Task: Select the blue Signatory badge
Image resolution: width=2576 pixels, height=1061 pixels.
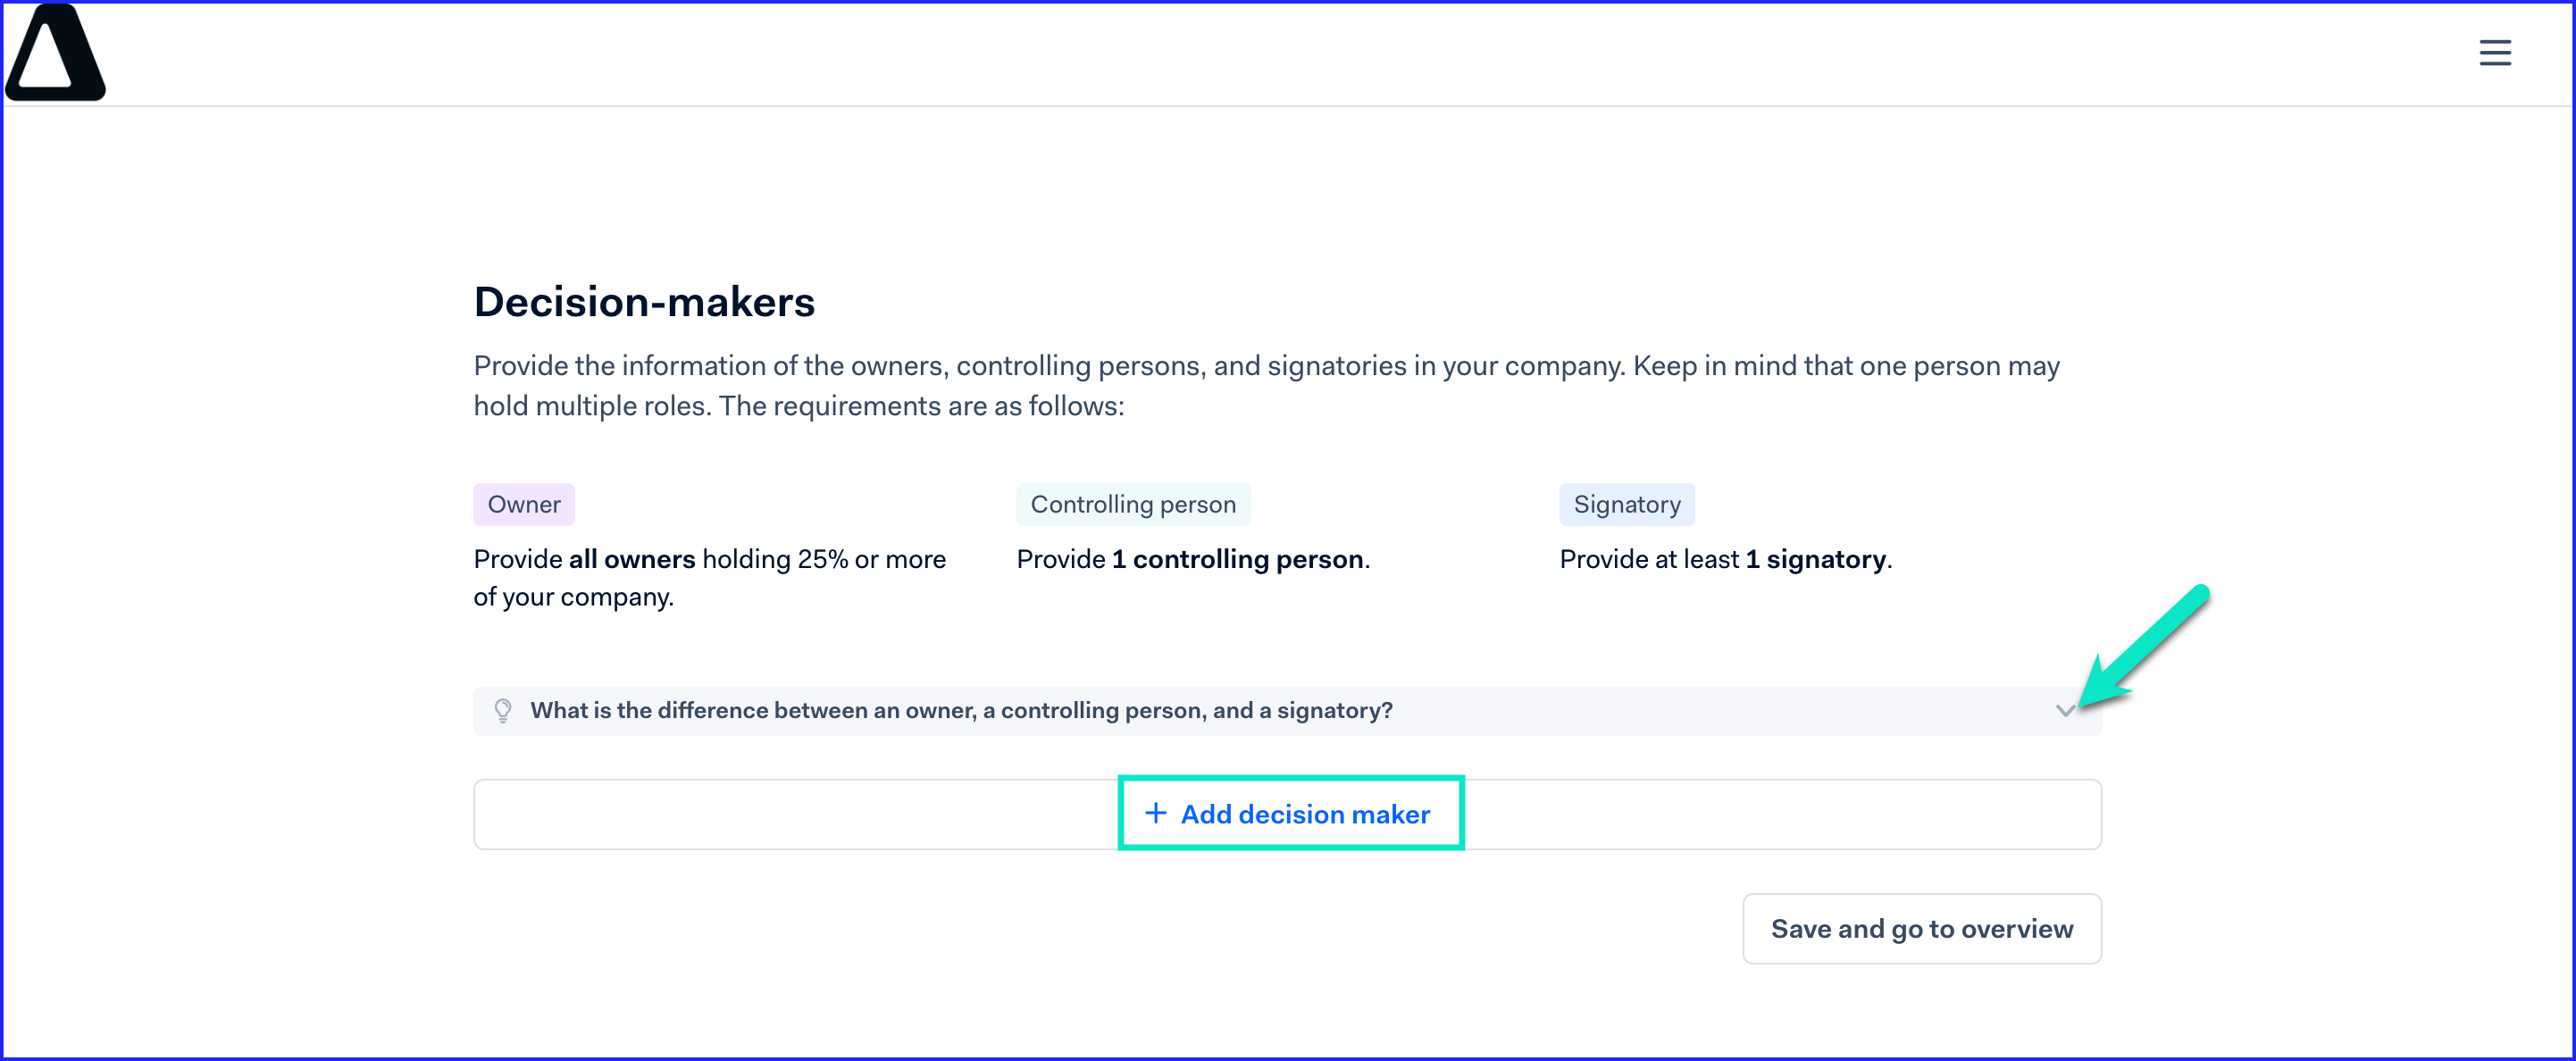Action: coord(1626,504)
